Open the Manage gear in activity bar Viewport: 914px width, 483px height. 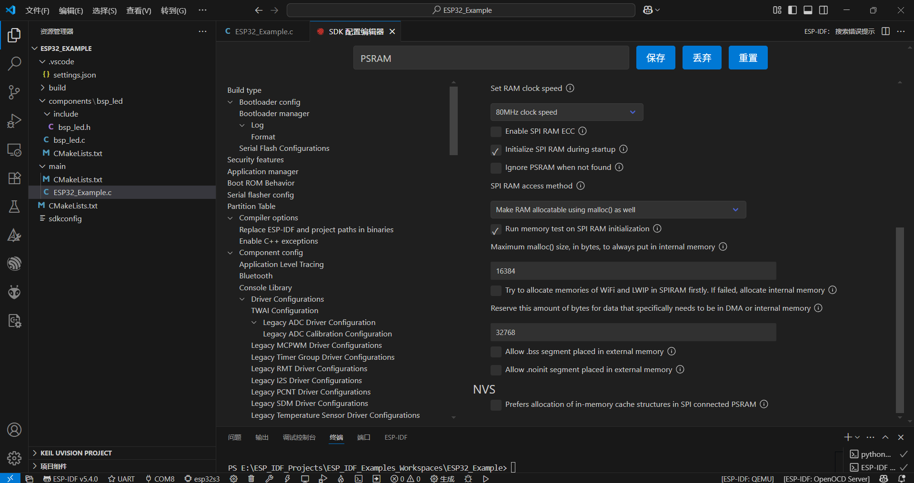(x=14, y=458)
